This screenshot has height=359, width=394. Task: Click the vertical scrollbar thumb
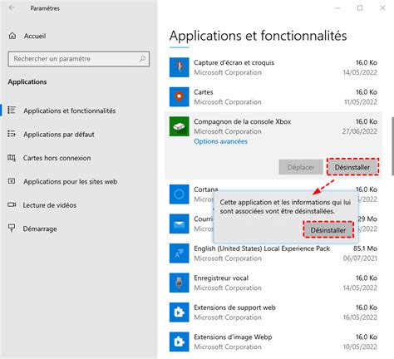[392, 146]
